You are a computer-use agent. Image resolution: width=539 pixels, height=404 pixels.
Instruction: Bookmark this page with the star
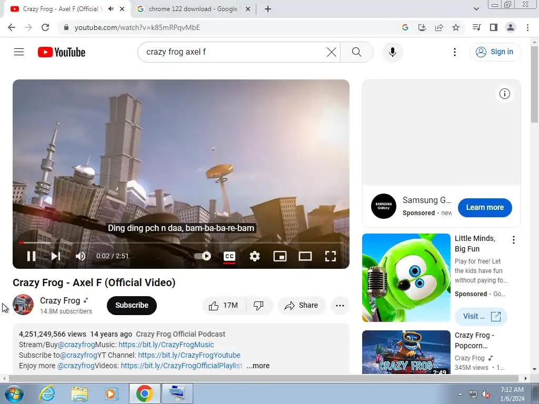click(456, 27)
